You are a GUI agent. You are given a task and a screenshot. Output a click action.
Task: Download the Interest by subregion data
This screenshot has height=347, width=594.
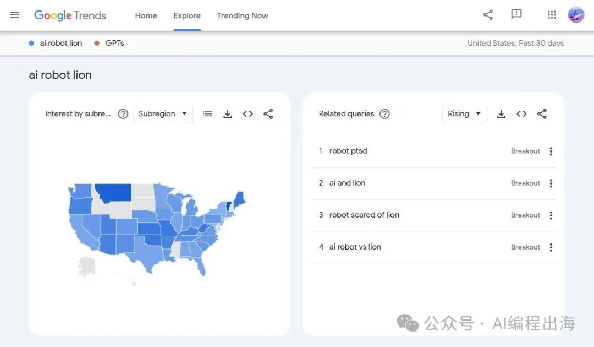(x=228, y=114)
